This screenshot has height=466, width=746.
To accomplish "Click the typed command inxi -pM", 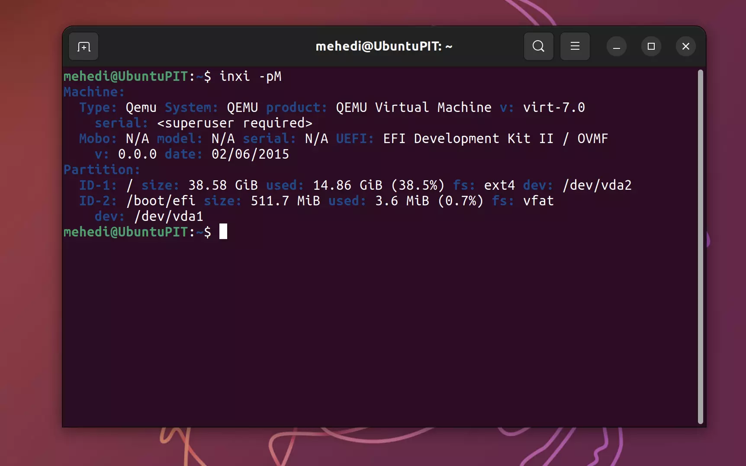I will pyautogui.click(x=251, y=77).
